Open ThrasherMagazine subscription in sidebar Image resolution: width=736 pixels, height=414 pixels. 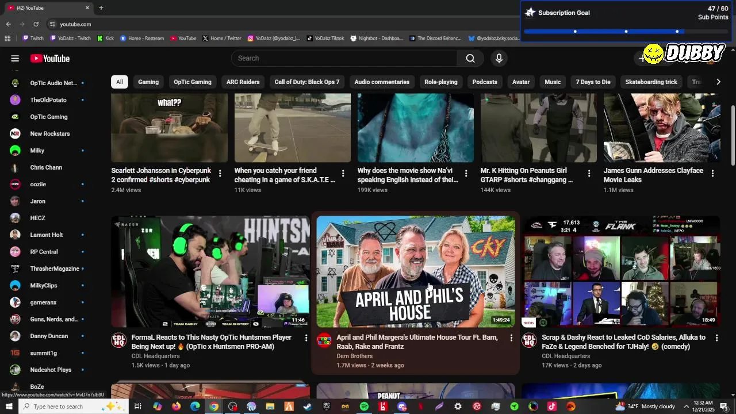tap(48, 269)
